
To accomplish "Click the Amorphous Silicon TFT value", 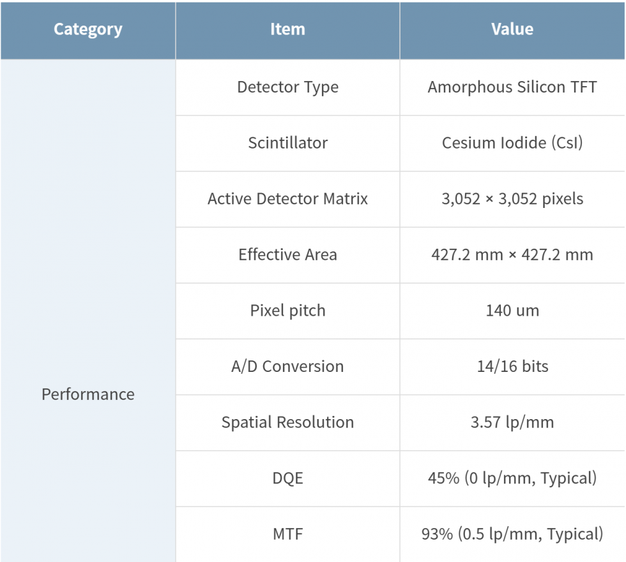I will (x=512, y=87).
